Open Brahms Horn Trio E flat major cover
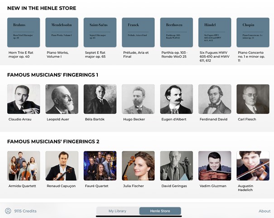Screen dimensions: 274x218 (x=24, y=33)
